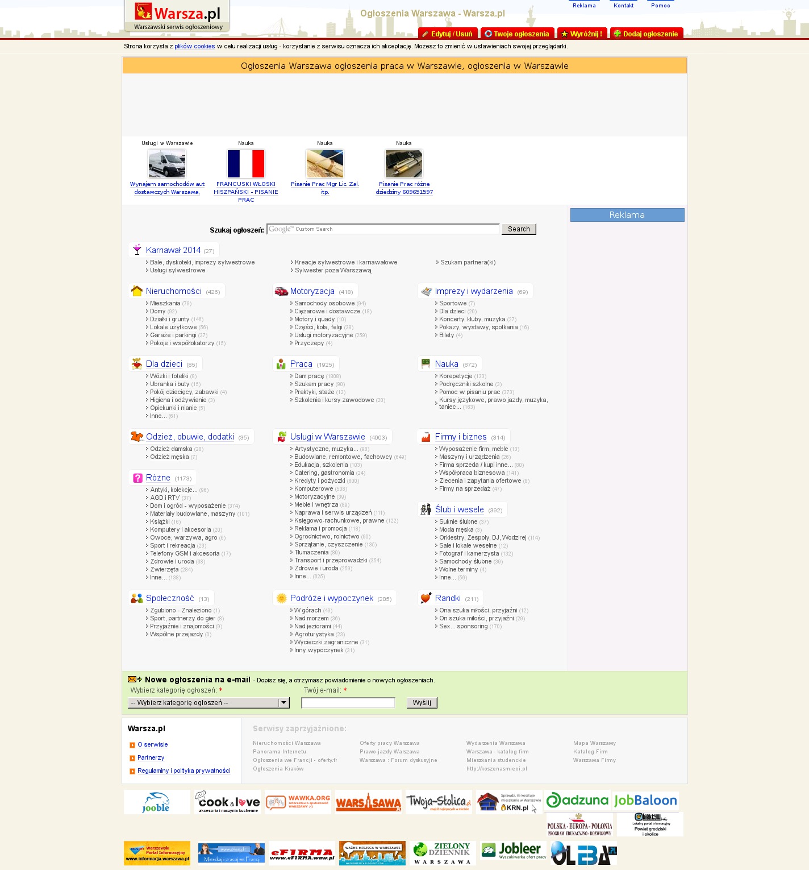
Task: Open the 'Dodaj ogłoszenie' tab
Action: [x=646, y=34]
